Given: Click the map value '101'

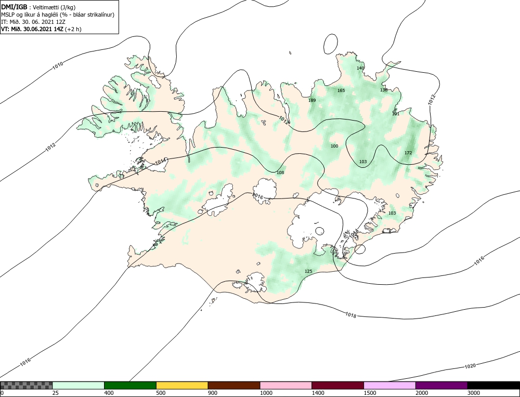Looking at the screenshot, I should pos(396,114).
